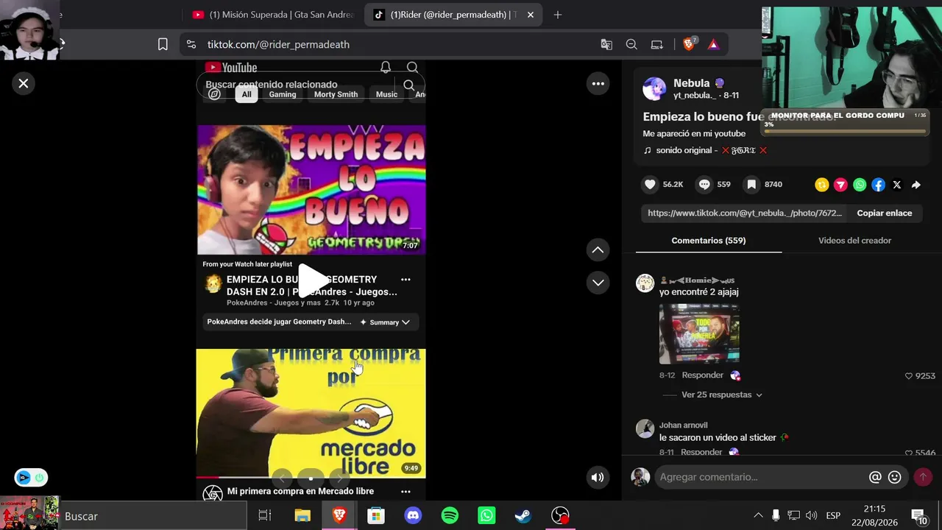Open the Brave Shields lion icon
Viewport: 942px width, 530px height.
point(689,44)
